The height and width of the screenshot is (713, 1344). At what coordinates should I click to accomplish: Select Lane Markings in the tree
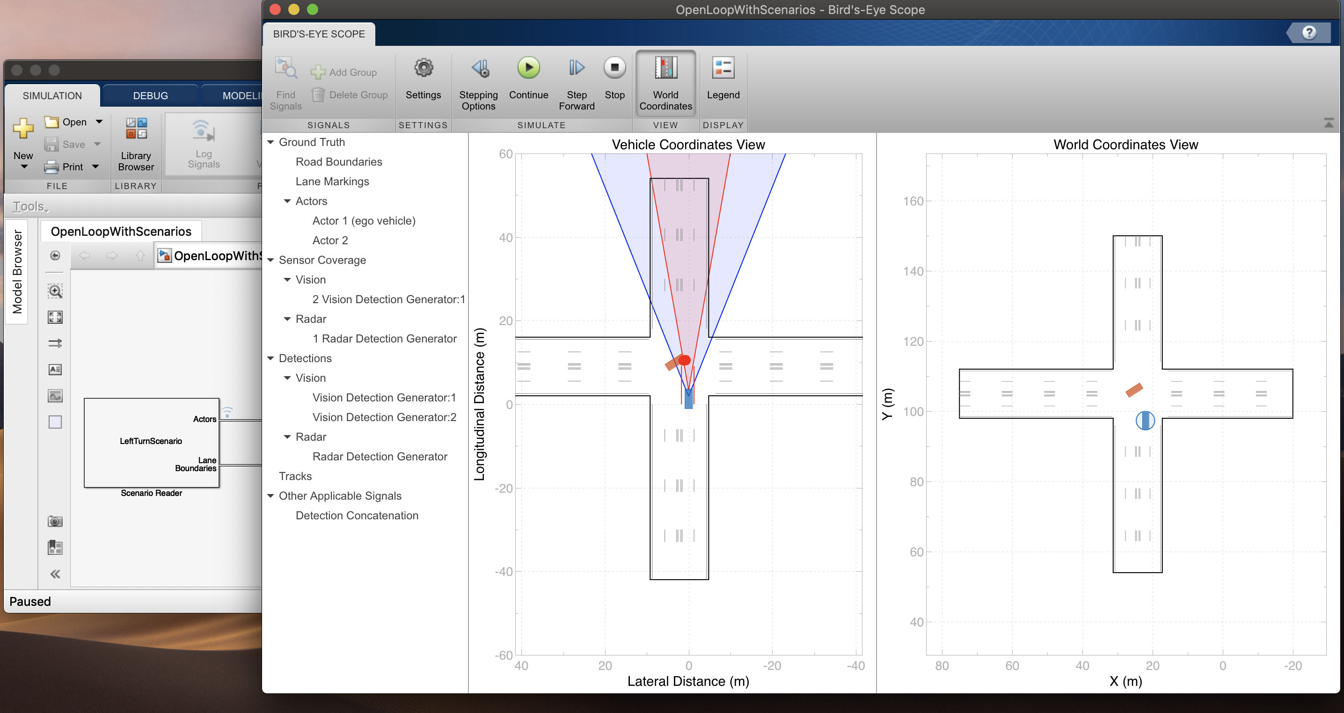tap(332, 182)
